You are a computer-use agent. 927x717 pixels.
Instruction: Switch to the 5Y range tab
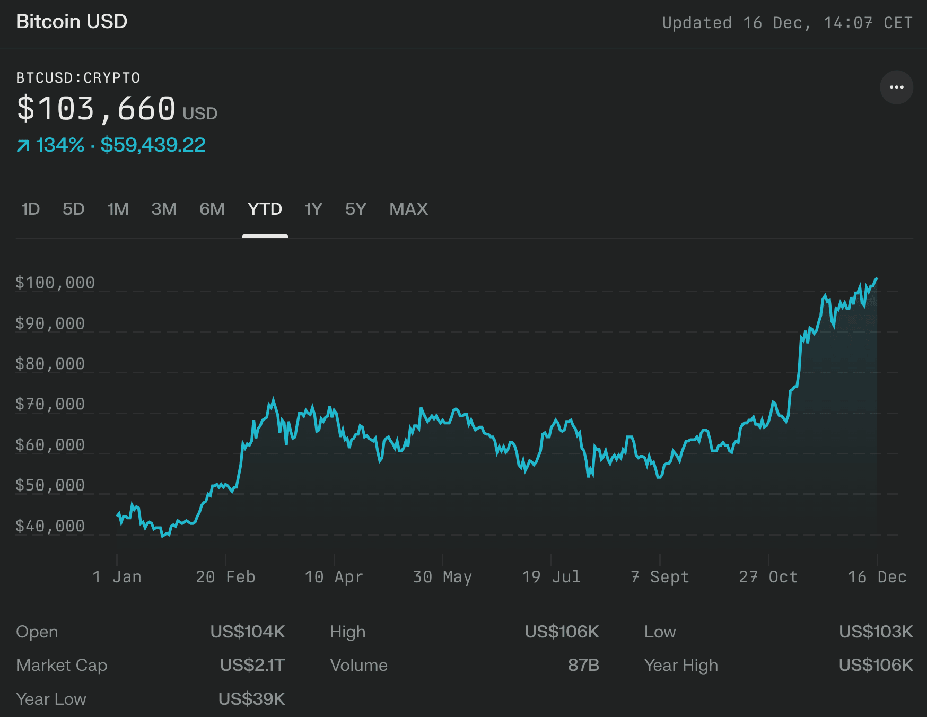[x=356, y=209]
